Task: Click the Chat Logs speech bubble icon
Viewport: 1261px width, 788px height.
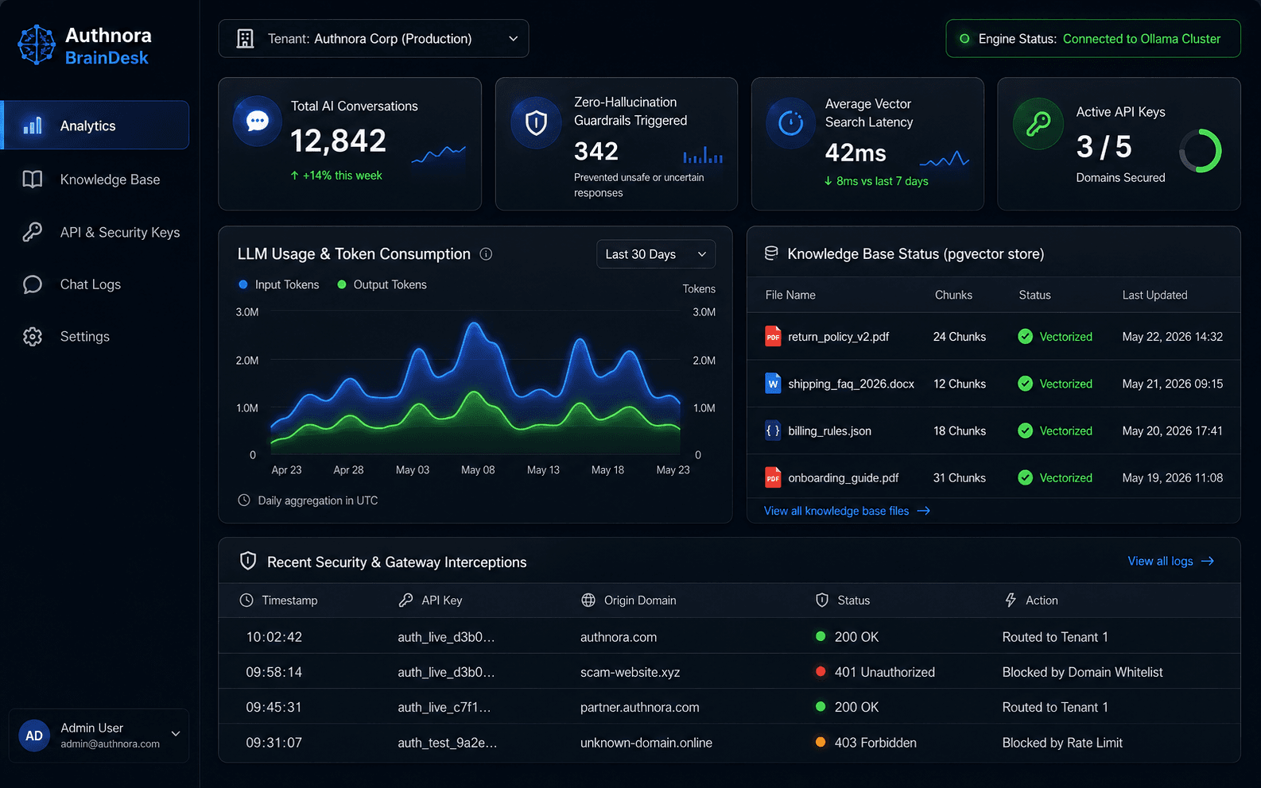Action: coord(33,284)
